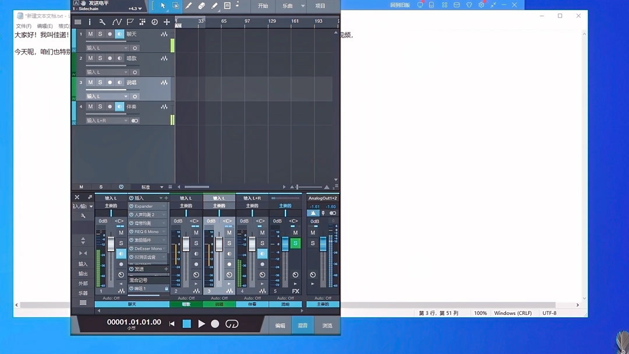Image resolution: width=629 pixels, height=354 pixels.
Task: Solo the 唱歌 track
Action: [100, 58]
